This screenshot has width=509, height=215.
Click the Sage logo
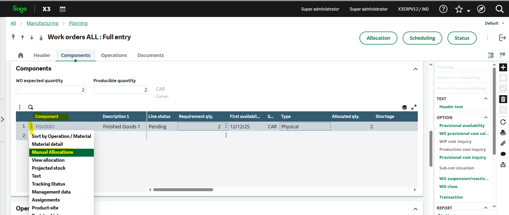tap(20, 9)
